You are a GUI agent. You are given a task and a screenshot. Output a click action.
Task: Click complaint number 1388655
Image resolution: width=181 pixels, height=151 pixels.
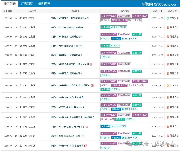pyautogui.click(x=8, y=117)
